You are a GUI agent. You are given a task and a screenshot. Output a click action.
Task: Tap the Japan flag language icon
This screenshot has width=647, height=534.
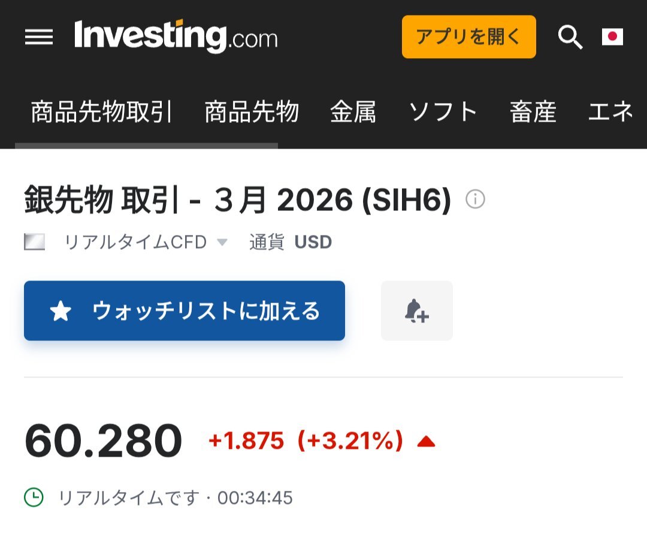(612, 37)
